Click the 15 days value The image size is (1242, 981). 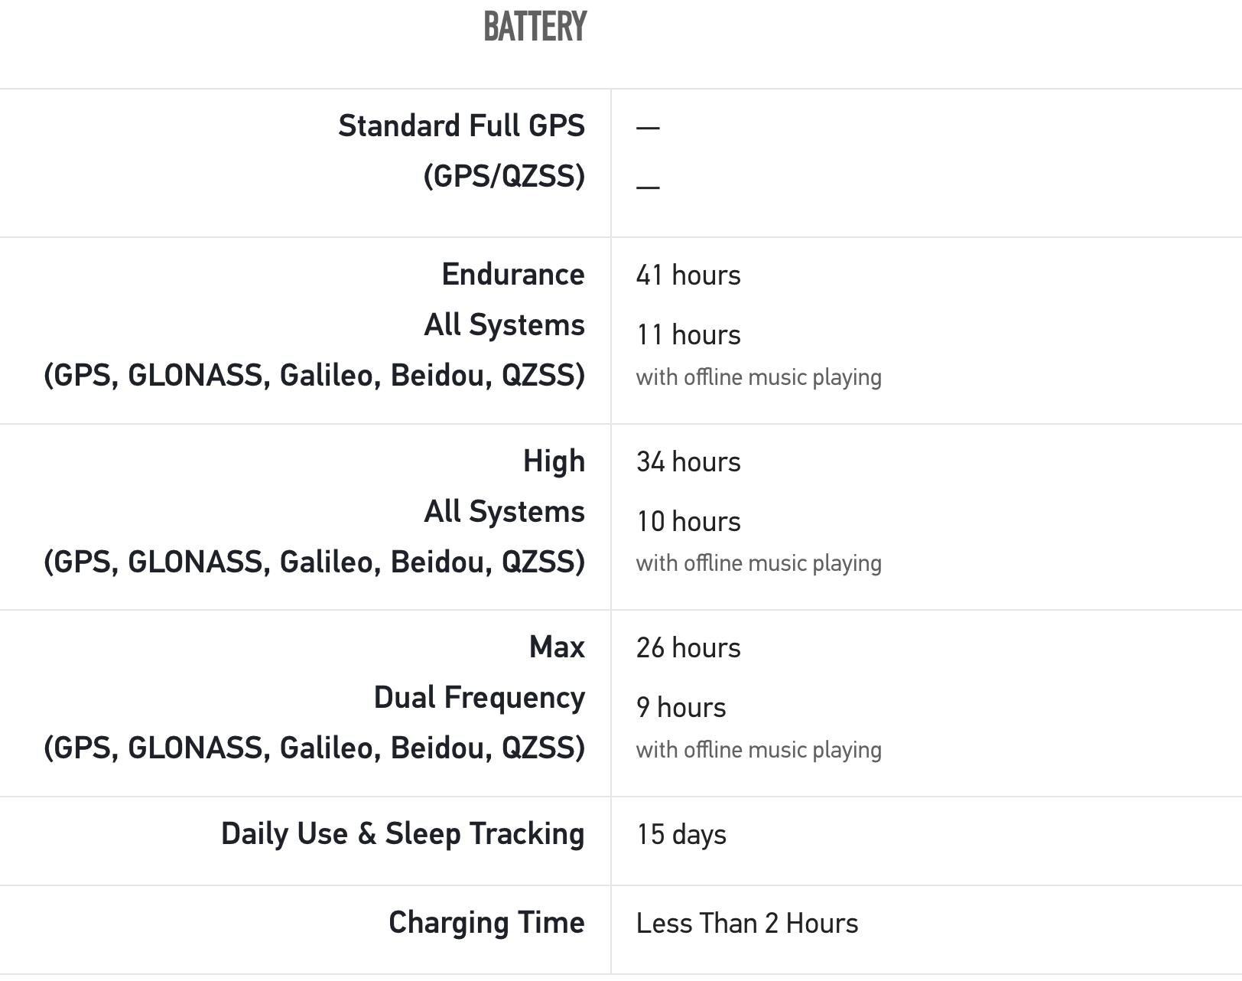pos(681,834)
